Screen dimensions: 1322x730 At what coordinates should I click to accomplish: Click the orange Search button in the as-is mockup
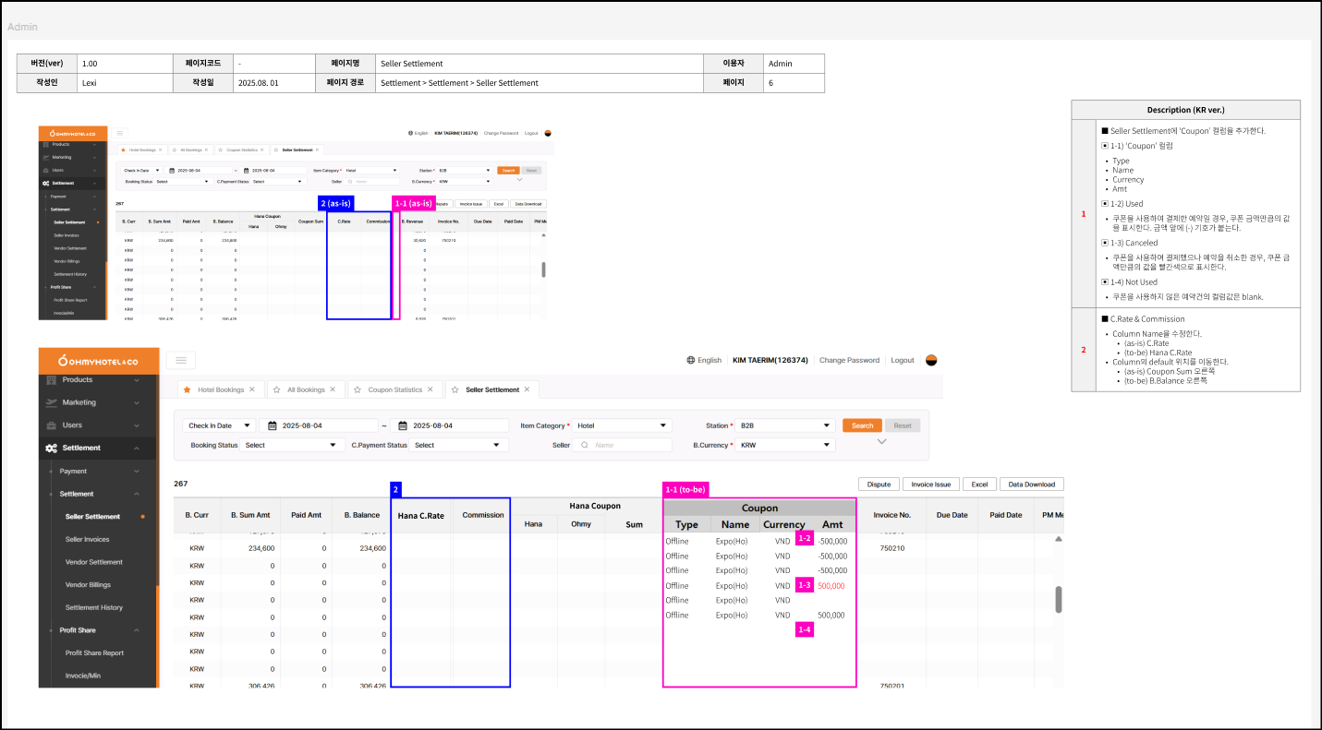(x=507, y=170)
